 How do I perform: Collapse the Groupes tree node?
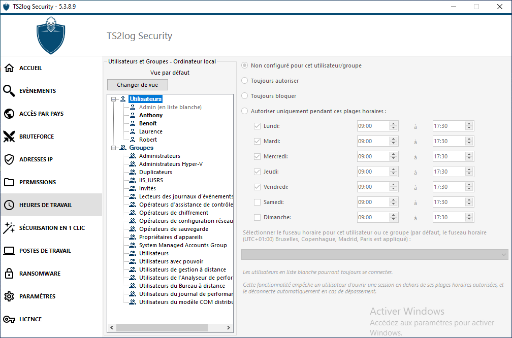[x=113, y=148]
